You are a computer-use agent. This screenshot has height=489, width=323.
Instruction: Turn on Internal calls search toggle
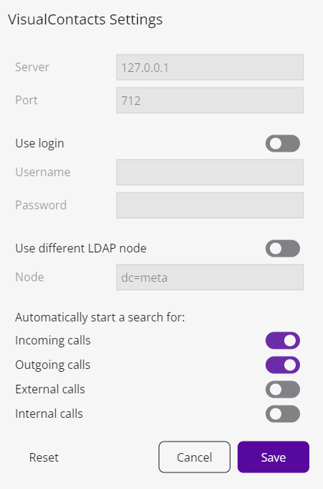pos(283,413)
